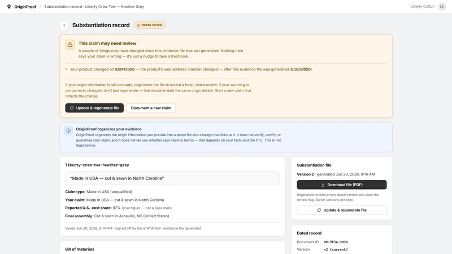This screenshot has height=254, width=452.
Task: Click the breadcrumb Substantiation record - Liberty Crew Tee
Action: click(94, 7)
